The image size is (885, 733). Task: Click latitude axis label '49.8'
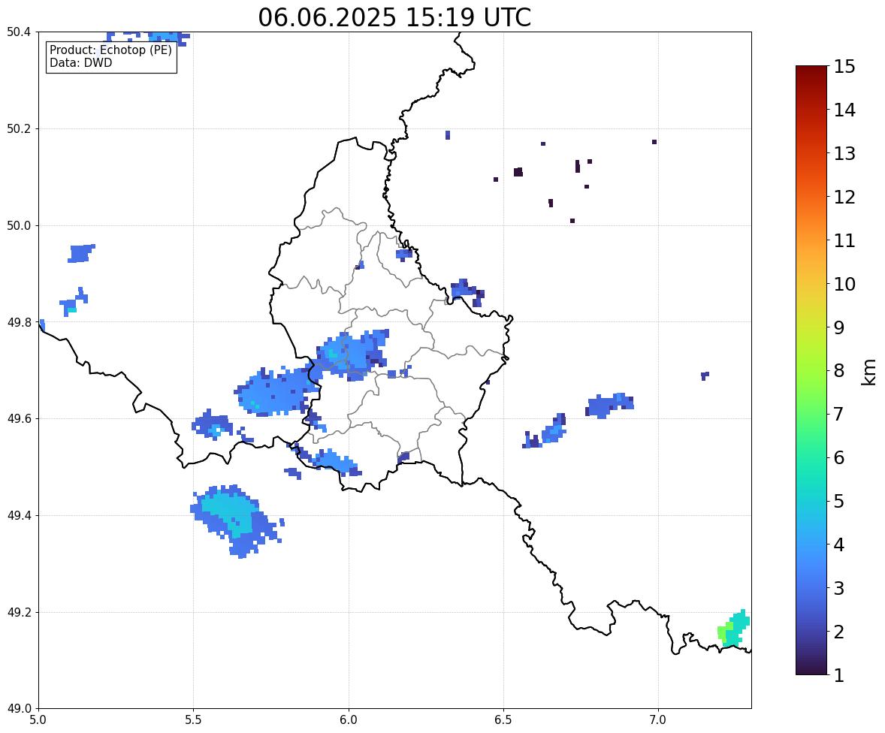[19, 322]
